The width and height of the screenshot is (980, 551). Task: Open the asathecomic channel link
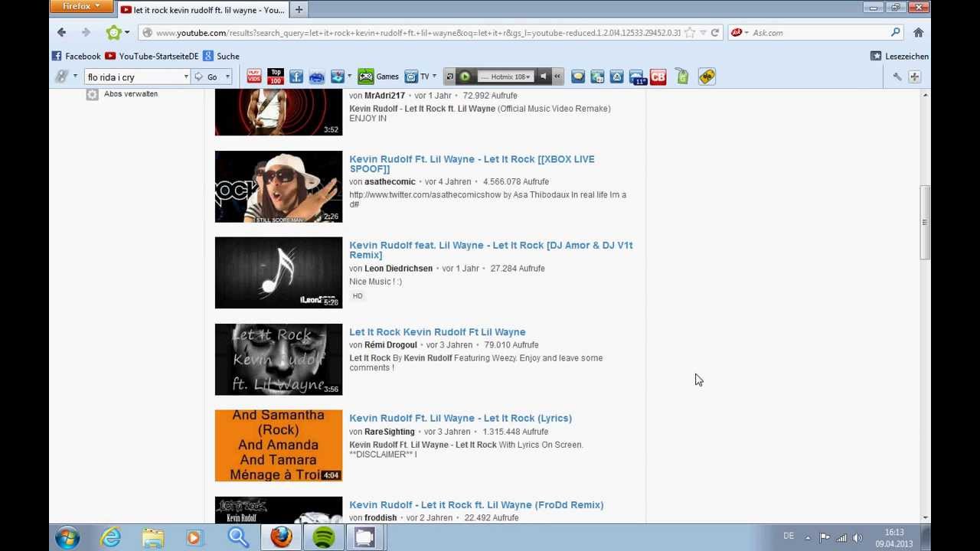coord(390,182)
